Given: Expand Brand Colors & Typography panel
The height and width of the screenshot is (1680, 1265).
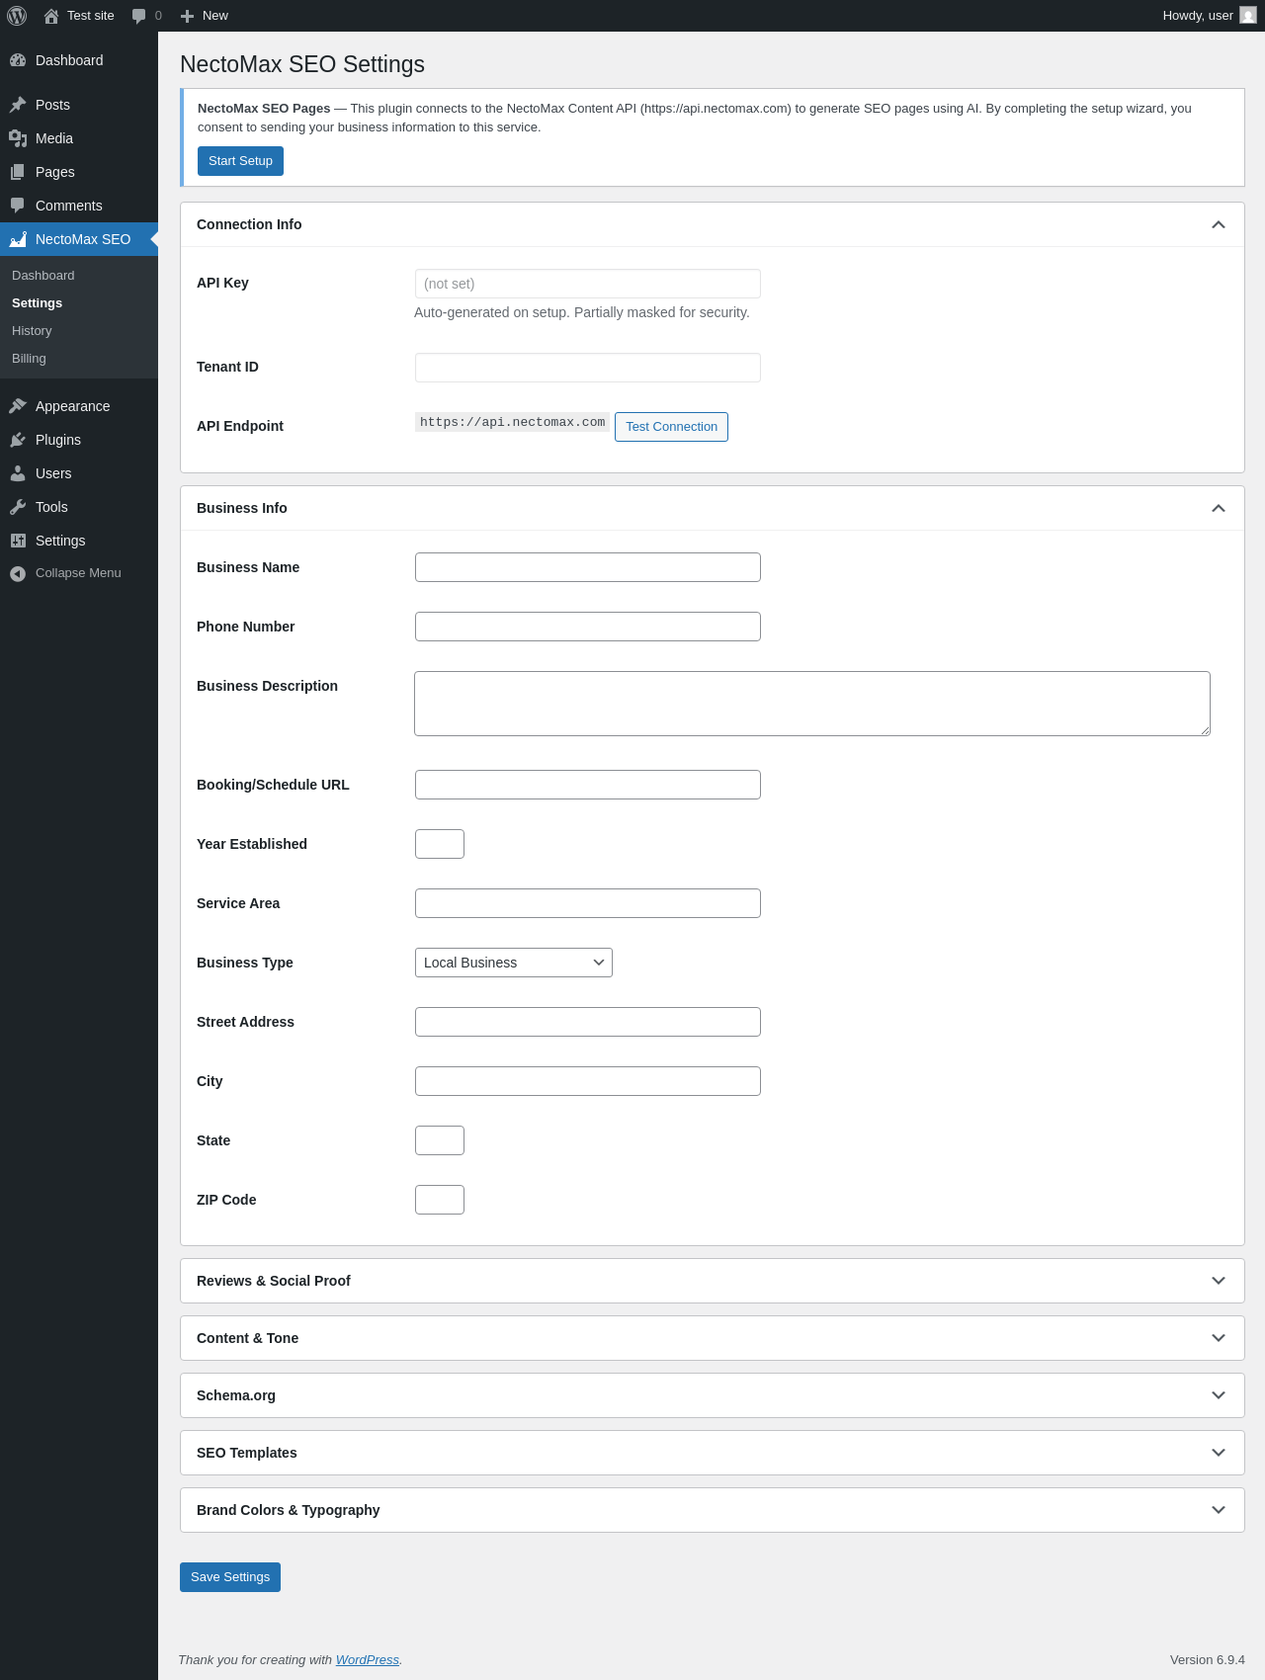Looking at the screenshot, I should 1218,1510.
